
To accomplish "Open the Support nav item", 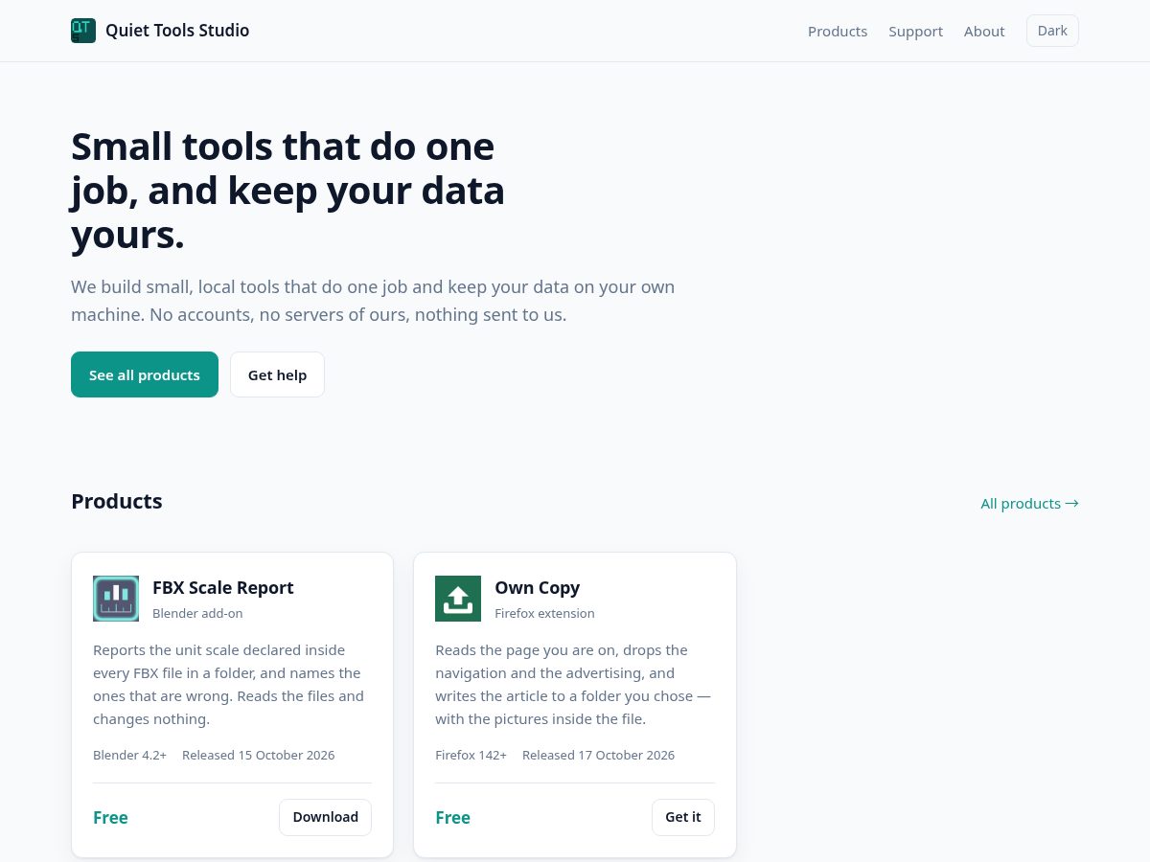I will 915,31.
